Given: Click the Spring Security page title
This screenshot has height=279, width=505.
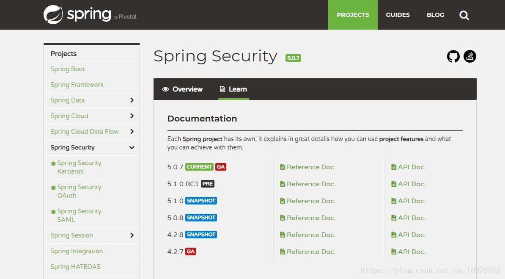Looking at the screenshot, I should [215, 56].
